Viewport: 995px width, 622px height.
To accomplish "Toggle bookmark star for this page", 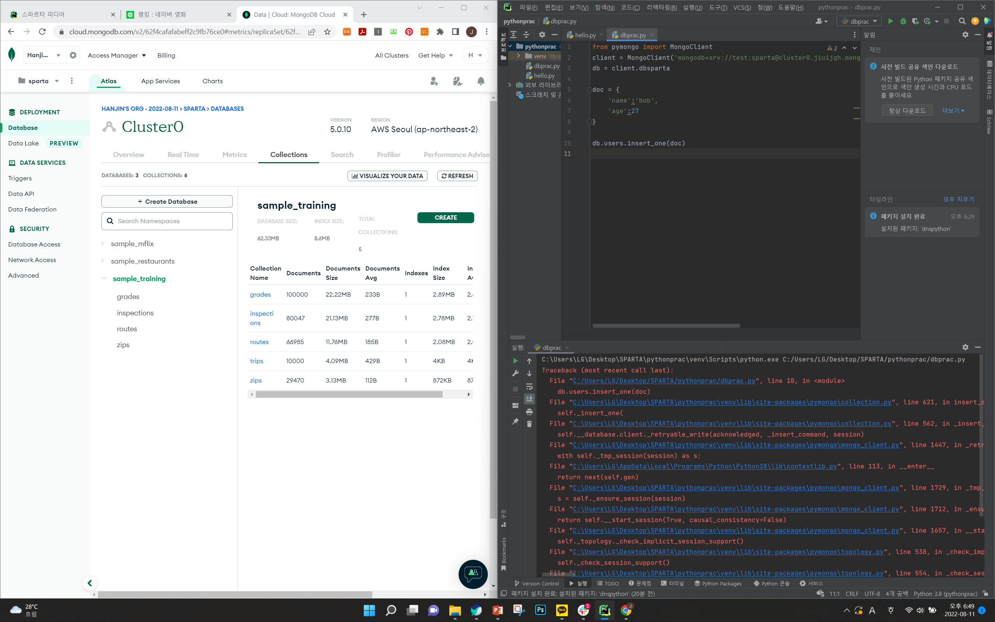I will (327, 31).
